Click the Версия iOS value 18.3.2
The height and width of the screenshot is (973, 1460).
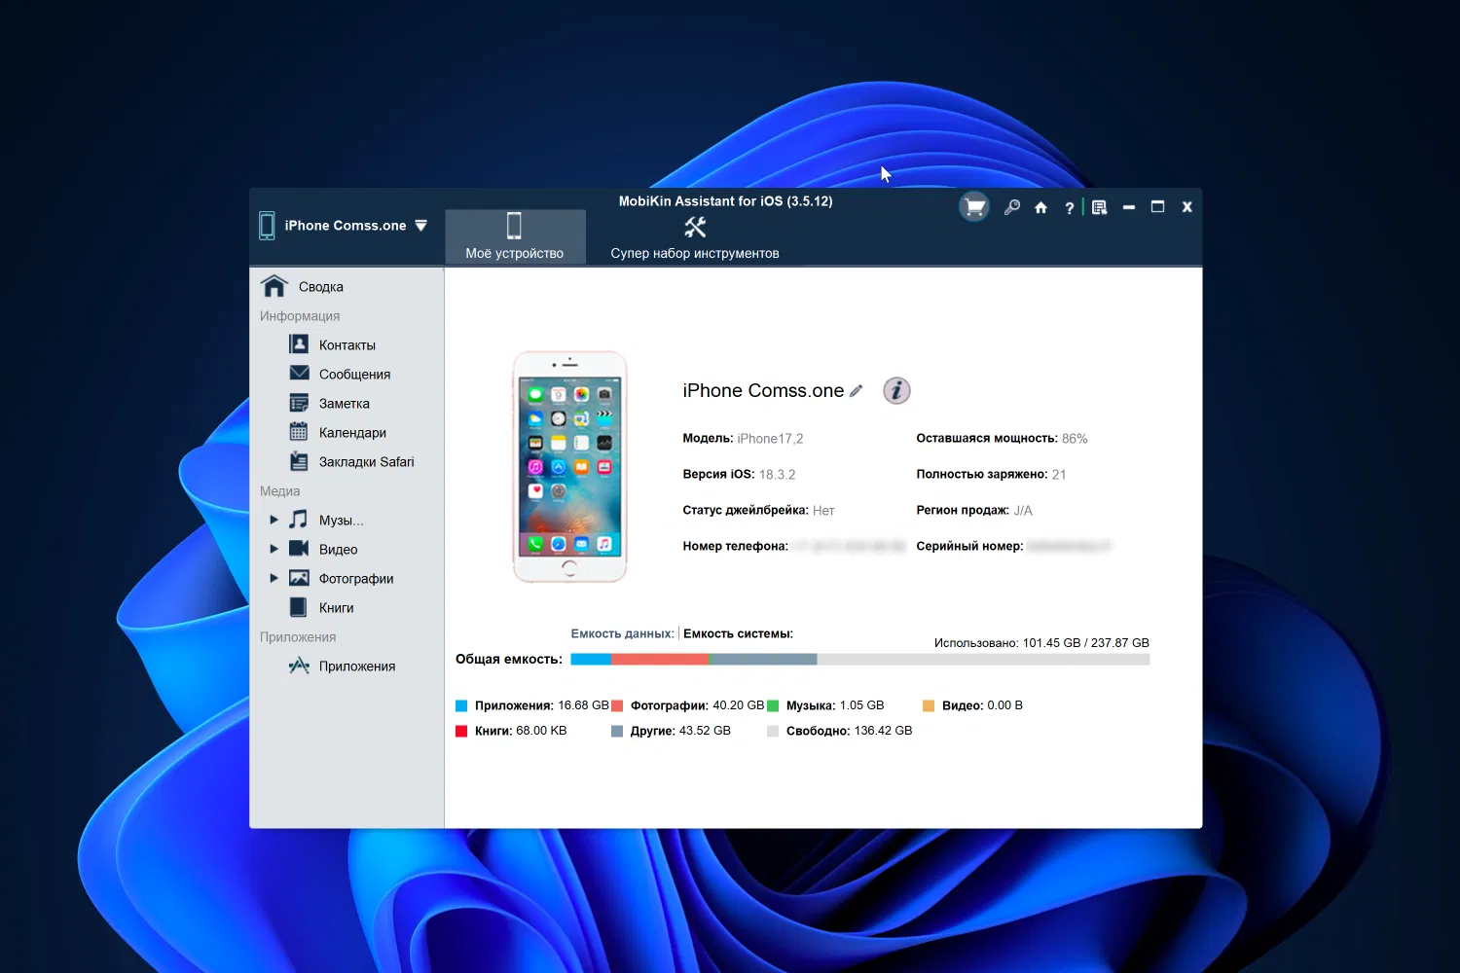pos(777,475)
